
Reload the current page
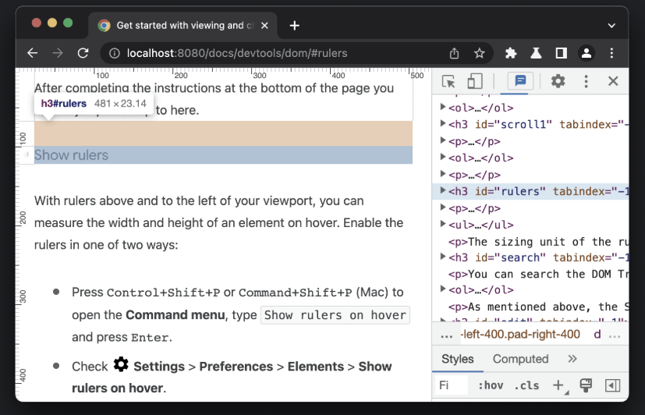(x=83, y=53)
